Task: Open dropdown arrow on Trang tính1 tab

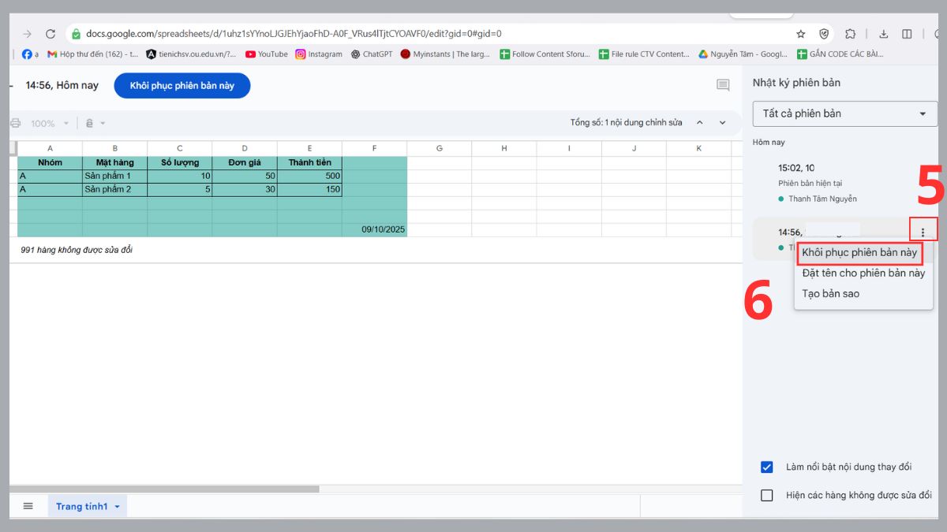Action: [x=118, y=507]
